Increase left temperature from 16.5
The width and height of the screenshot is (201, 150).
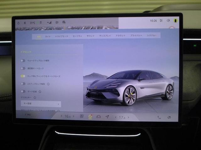73,116
